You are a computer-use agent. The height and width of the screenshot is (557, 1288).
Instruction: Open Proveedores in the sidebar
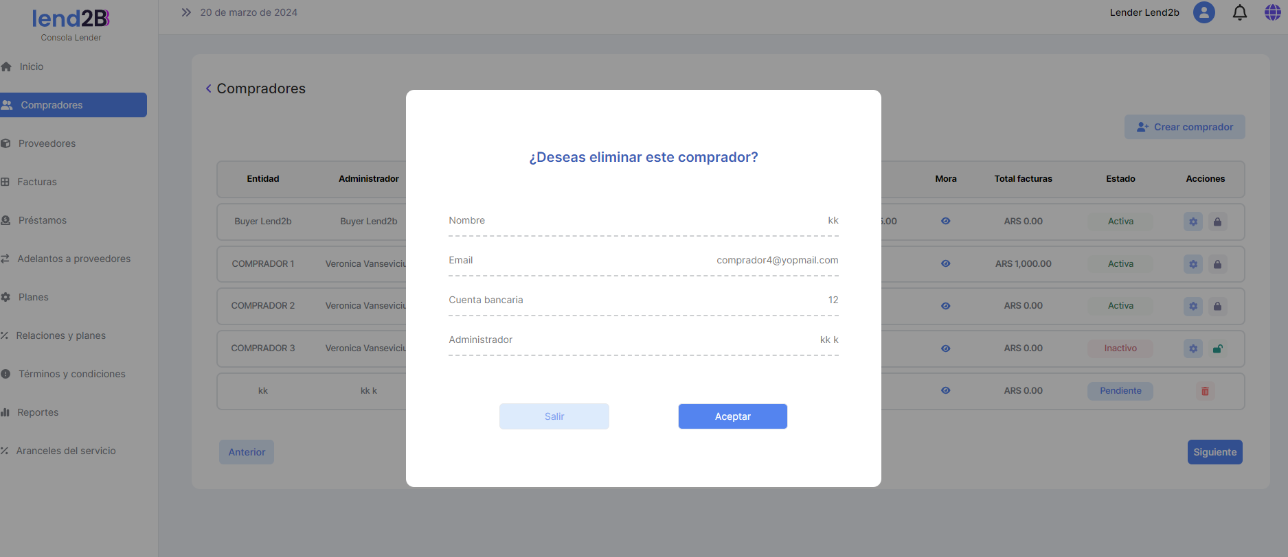coord(47,143)
